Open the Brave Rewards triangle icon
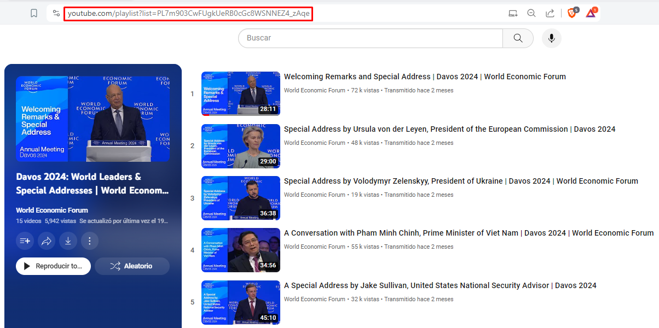659x328 pixels. point(591,13)
